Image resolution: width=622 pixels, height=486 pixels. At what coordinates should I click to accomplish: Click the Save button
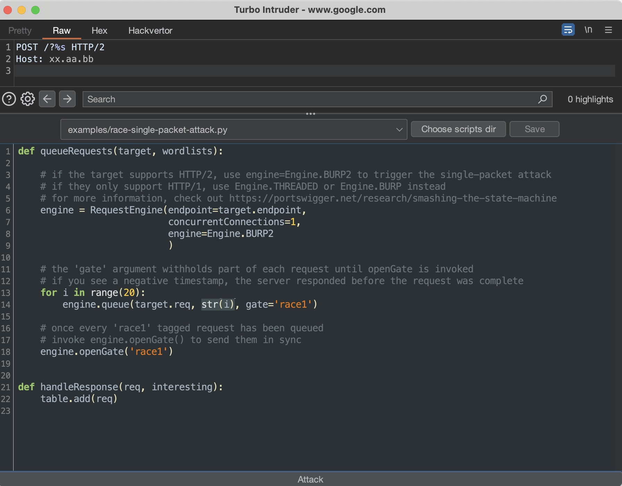[534, 129]
